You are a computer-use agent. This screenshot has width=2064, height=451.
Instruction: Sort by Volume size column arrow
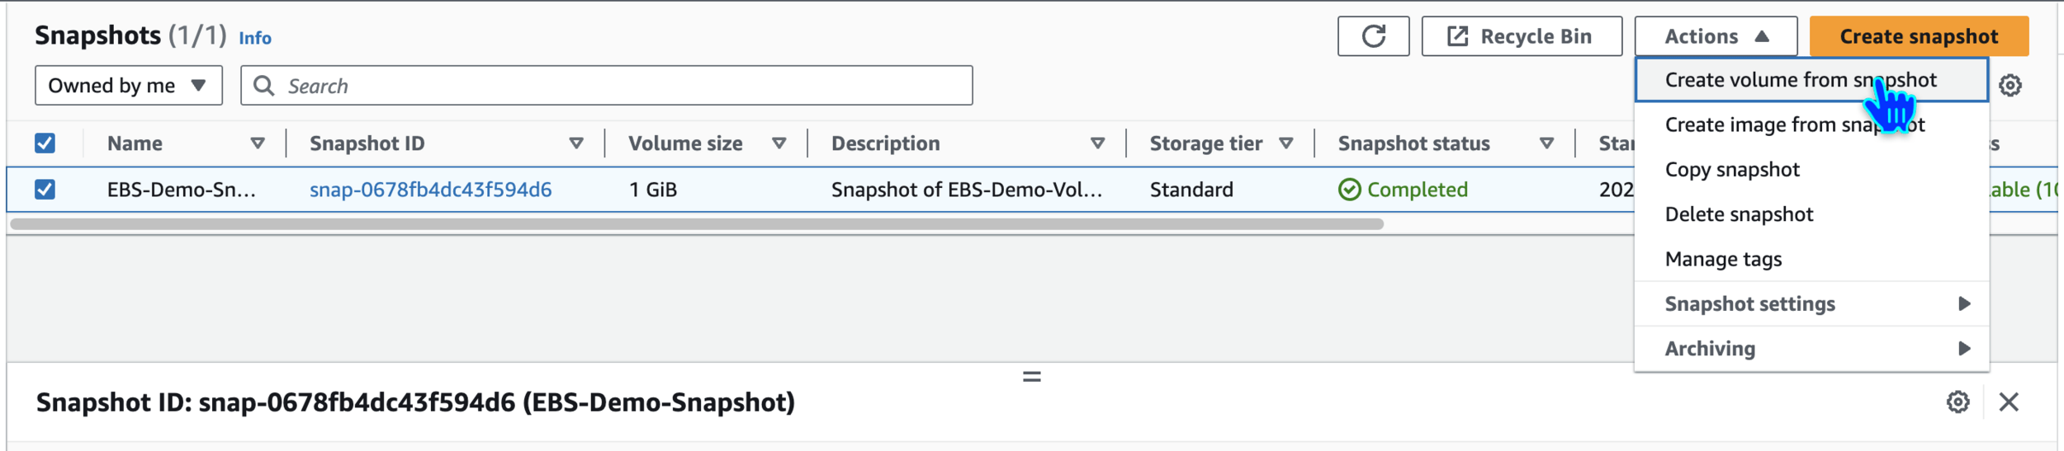[x=779, y=143]
